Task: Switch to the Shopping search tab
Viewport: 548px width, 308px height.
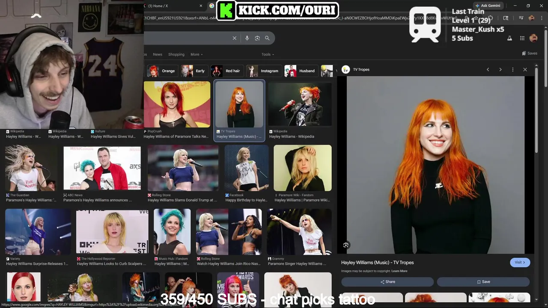Action: pyautogui.click(x=176, y=54)
